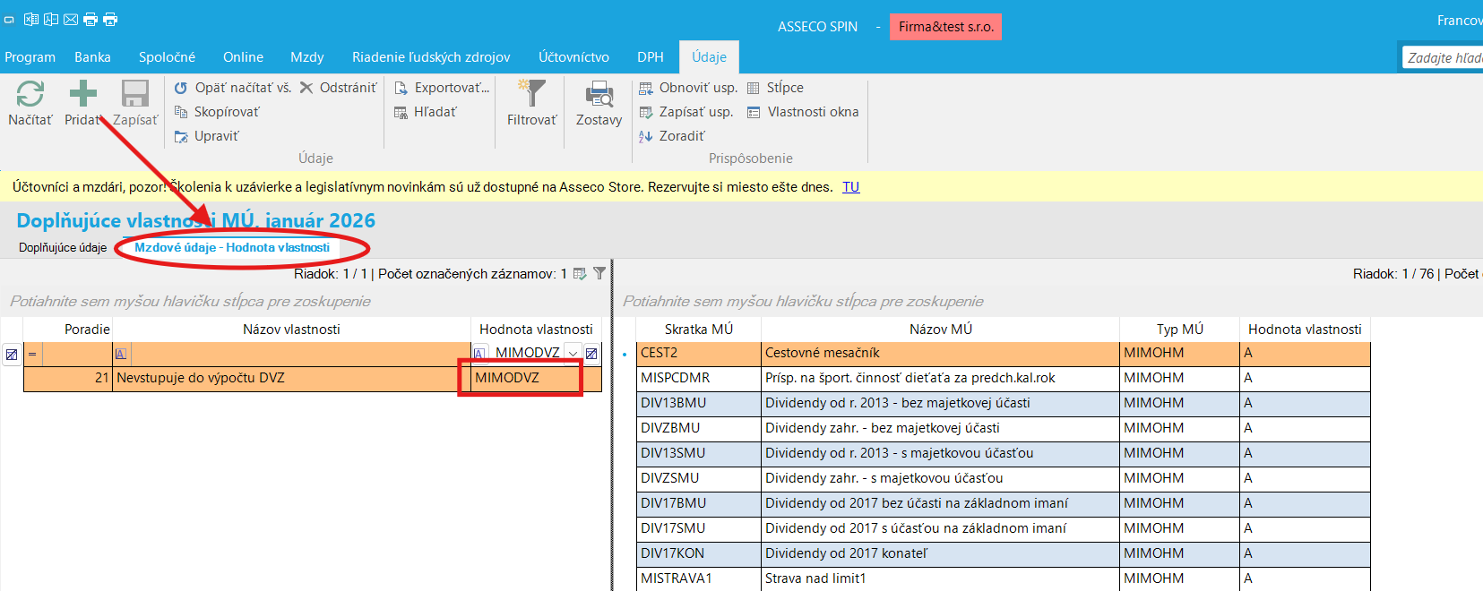Click the envelope email icon in title bar
This screenshot has width=1483, height=591.
point(71,19)
